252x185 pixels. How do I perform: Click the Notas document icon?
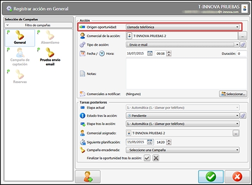click(x=83, y=74)
